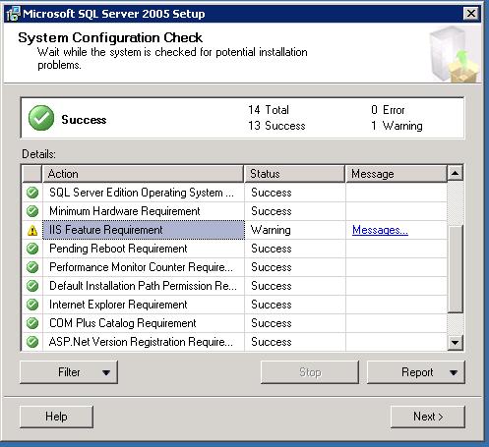
Task: Close the SQL Server 2005 Setup window
Action: tap(471, 14)
